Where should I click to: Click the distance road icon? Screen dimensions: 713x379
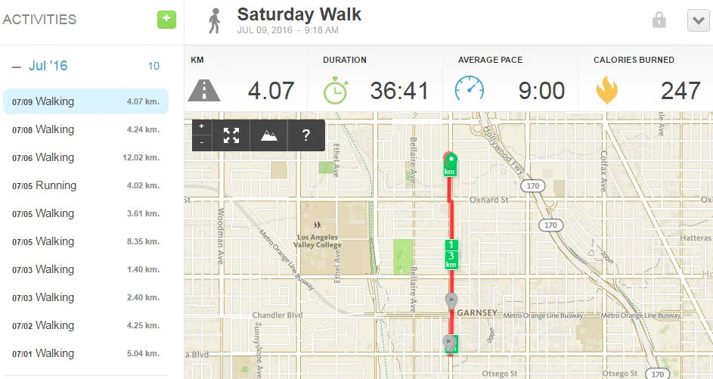[203, 91]
